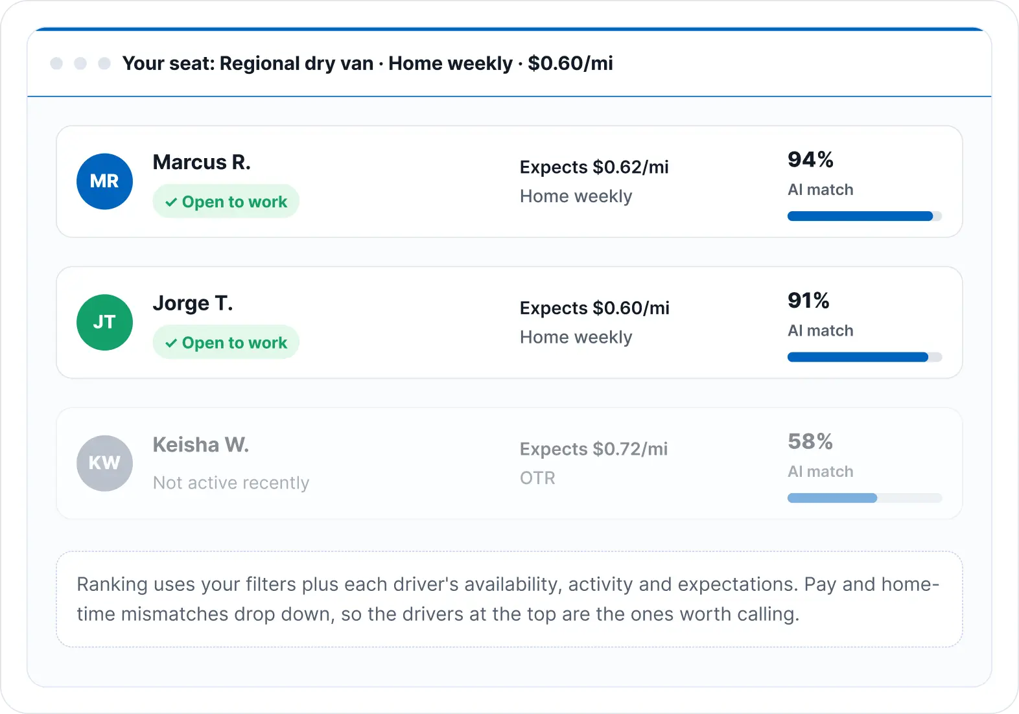1019x714 pixels.
Task: Click the "Expects $0.72/mi" text
Action: pyautogui.click(x=594, y=449)
